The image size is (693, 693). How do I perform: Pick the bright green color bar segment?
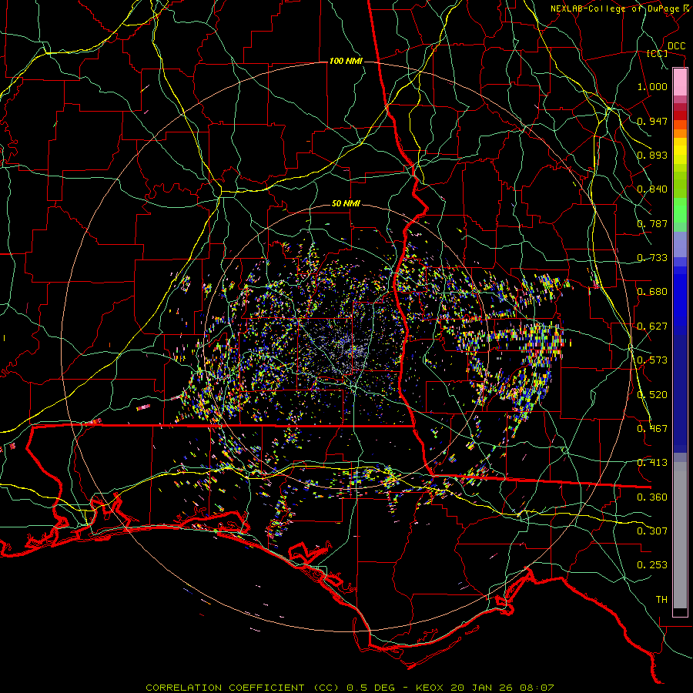click(680, 210)
